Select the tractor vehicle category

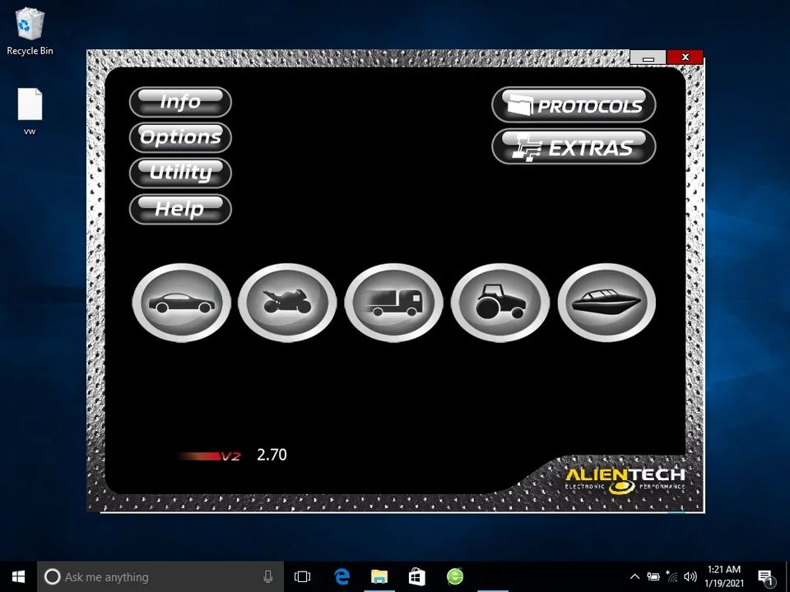click(500, 303)
